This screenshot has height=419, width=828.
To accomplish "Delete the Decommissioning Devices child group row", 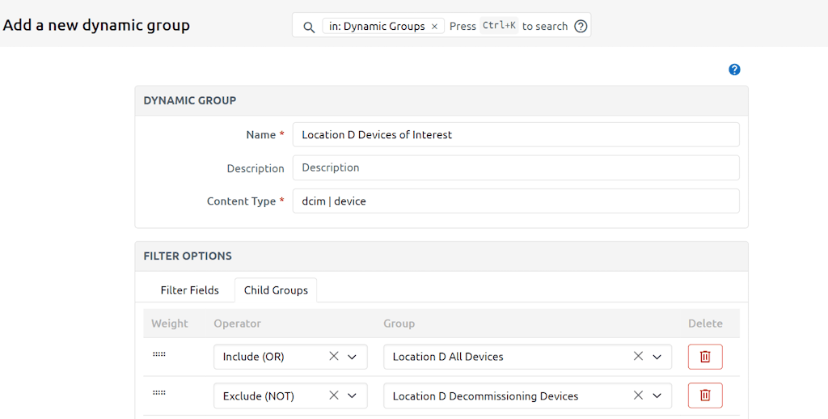I will [x=705, y=396].
